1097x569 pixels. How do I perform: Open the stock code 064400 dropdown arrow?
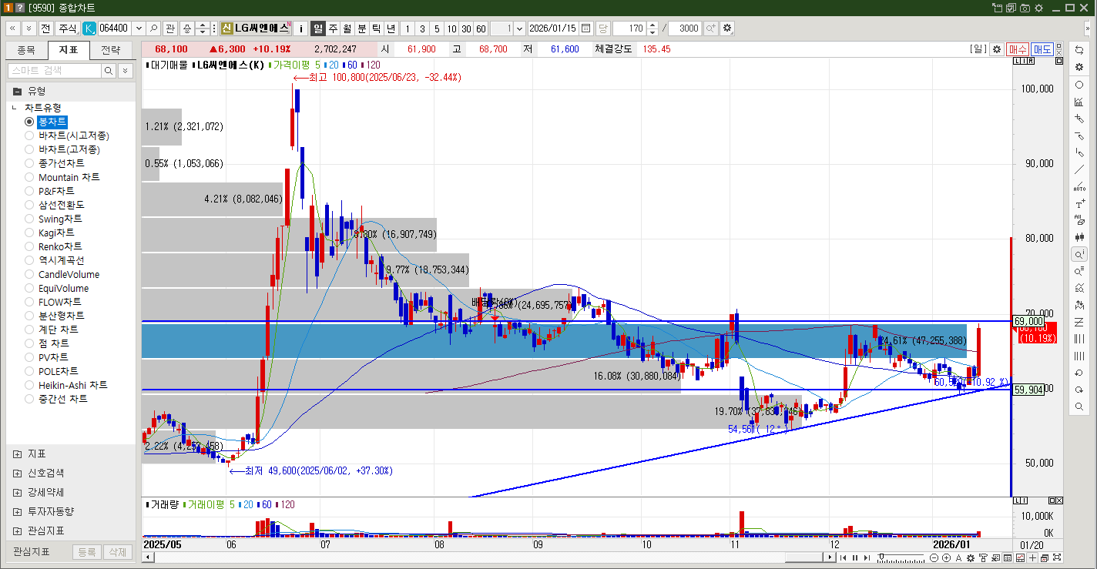(x=139, y=28)
